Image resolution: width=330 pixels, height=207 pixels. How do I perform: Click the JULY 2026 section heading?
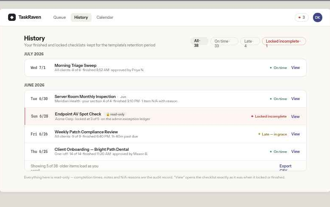(34, 54)
